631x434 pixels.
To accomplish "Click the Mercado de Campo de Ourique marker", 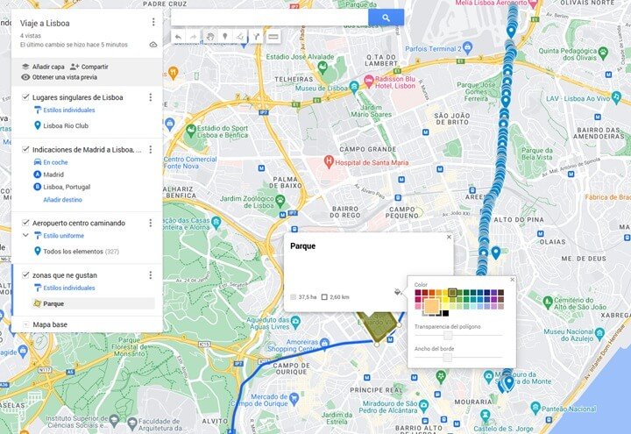I will [294, 400].
